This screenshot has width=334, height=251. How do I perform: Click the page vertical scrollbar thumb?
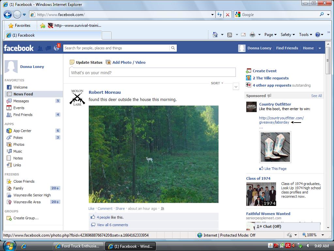[x=328, y=61]
